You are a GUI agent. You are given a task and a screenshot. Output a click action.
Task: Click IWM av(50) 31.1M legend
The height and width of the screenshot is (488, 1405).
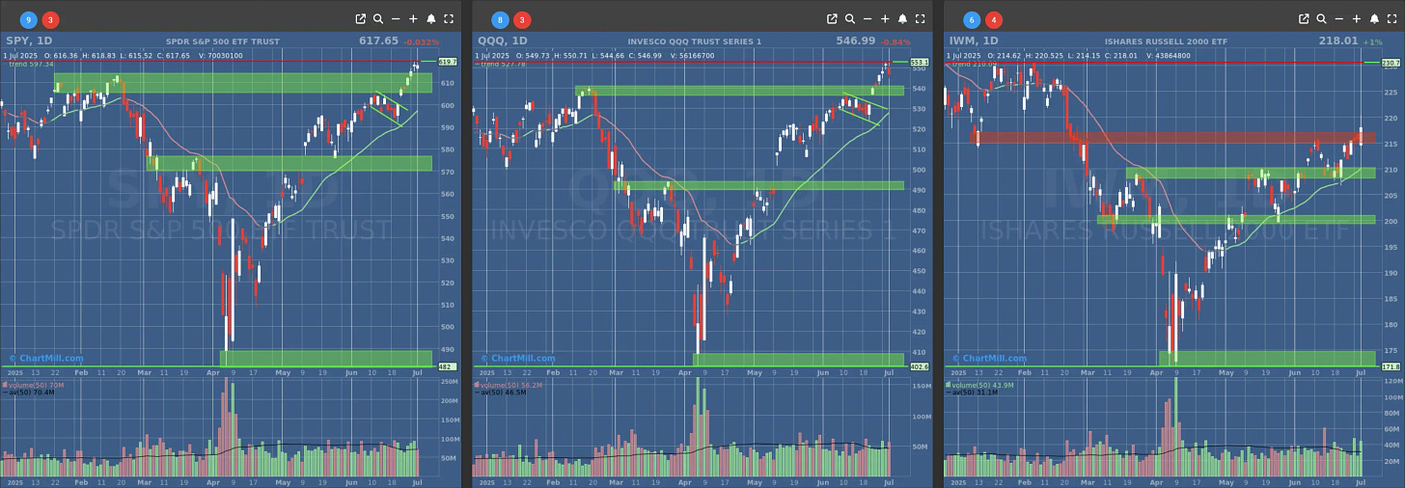(x=973, y=393)
